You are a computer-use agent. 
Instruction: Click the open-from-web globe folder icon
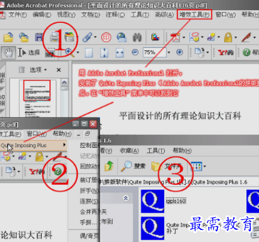click(23, 37)
